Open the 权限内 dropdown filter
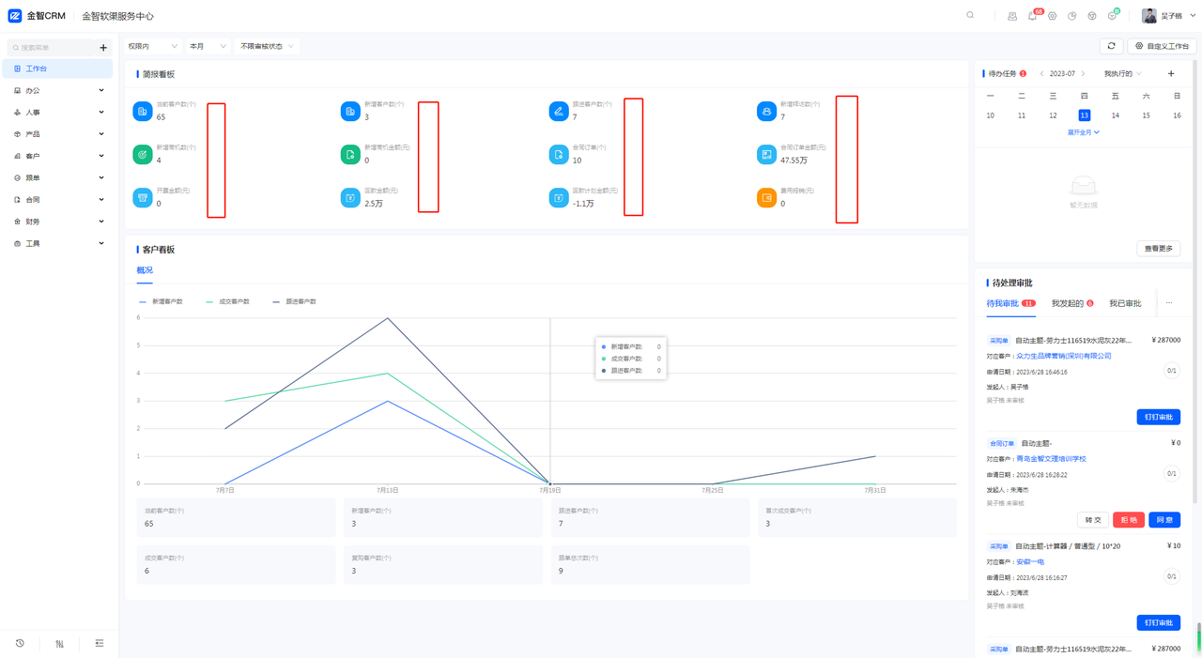The width and height of the screenshot is (1202, 658). (152, 46)
